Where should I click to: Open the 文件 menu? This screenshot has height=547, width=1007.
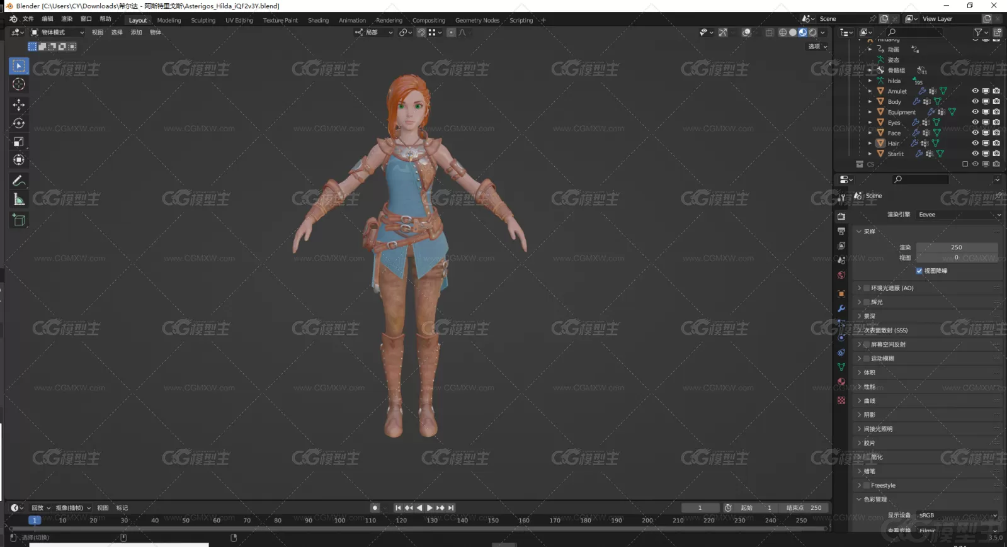pyautogui.click(x=28, y=19)
